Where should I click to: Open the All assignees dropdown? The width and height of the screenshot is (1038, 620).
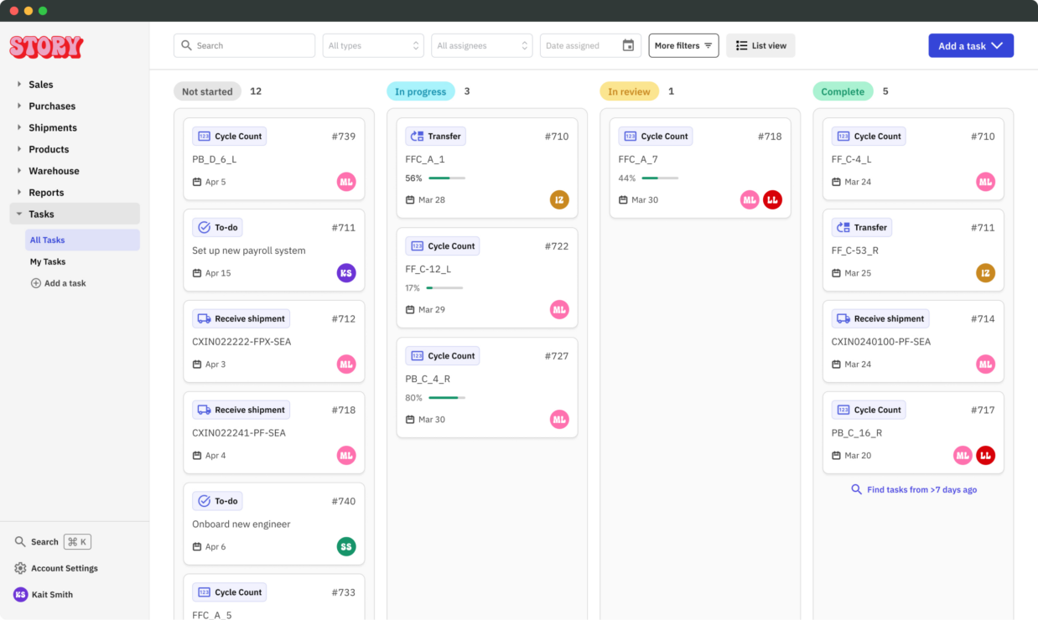tap(482, 46)
